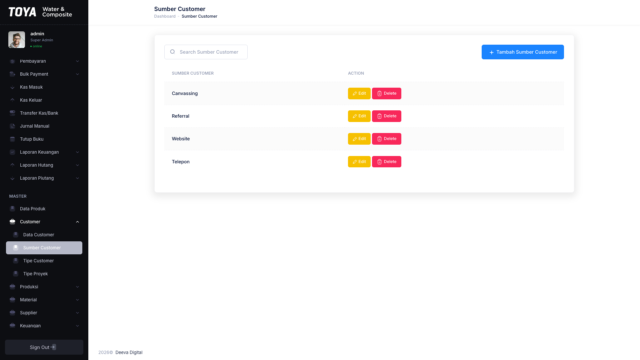
Task: Click the sign out arrow icon
Action: pos(53,347)
